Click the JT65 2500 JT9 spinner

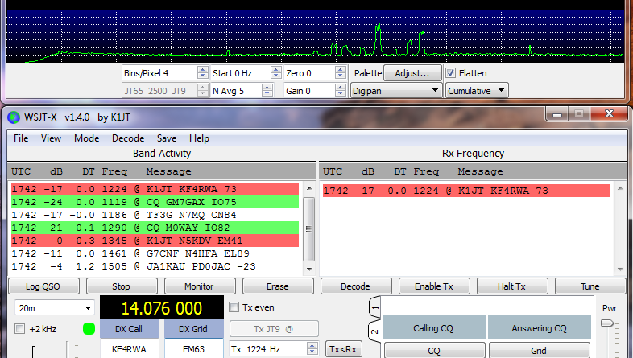[165, 91]
